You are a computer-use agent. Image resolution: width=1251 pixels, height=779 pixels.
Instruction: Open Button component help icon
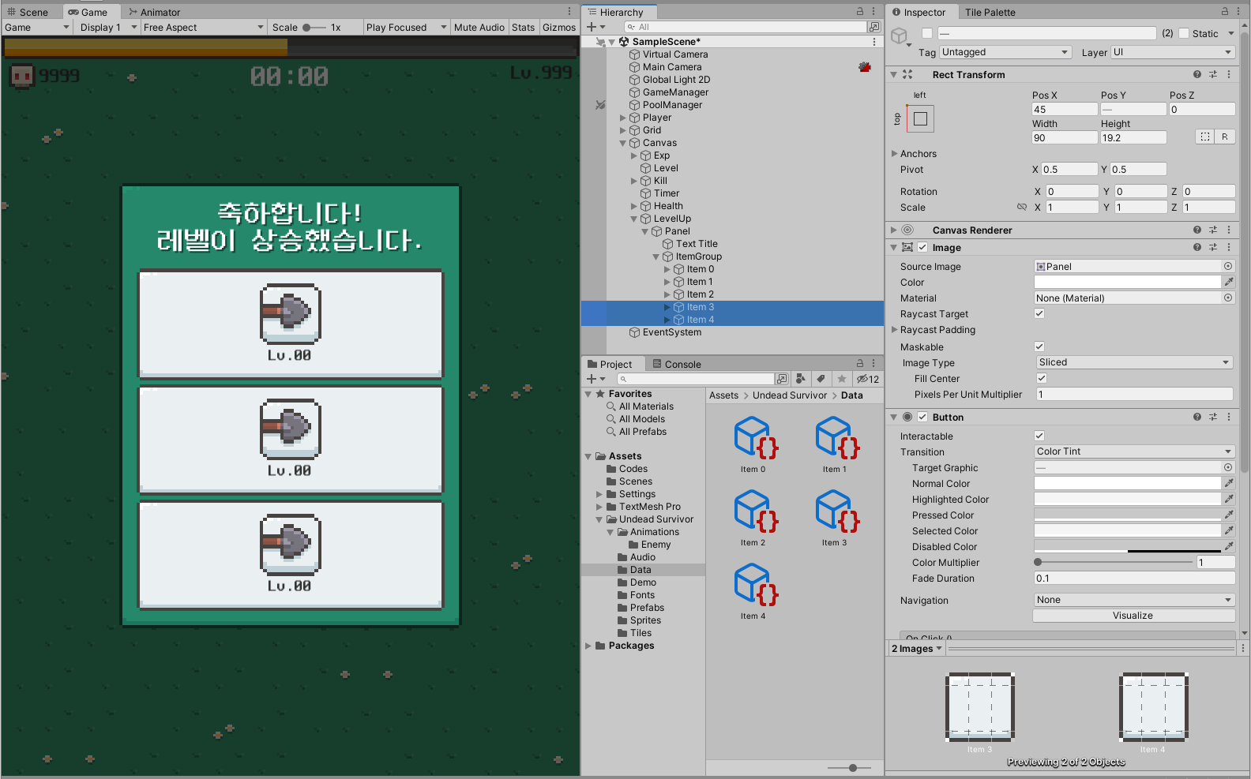1197,417
